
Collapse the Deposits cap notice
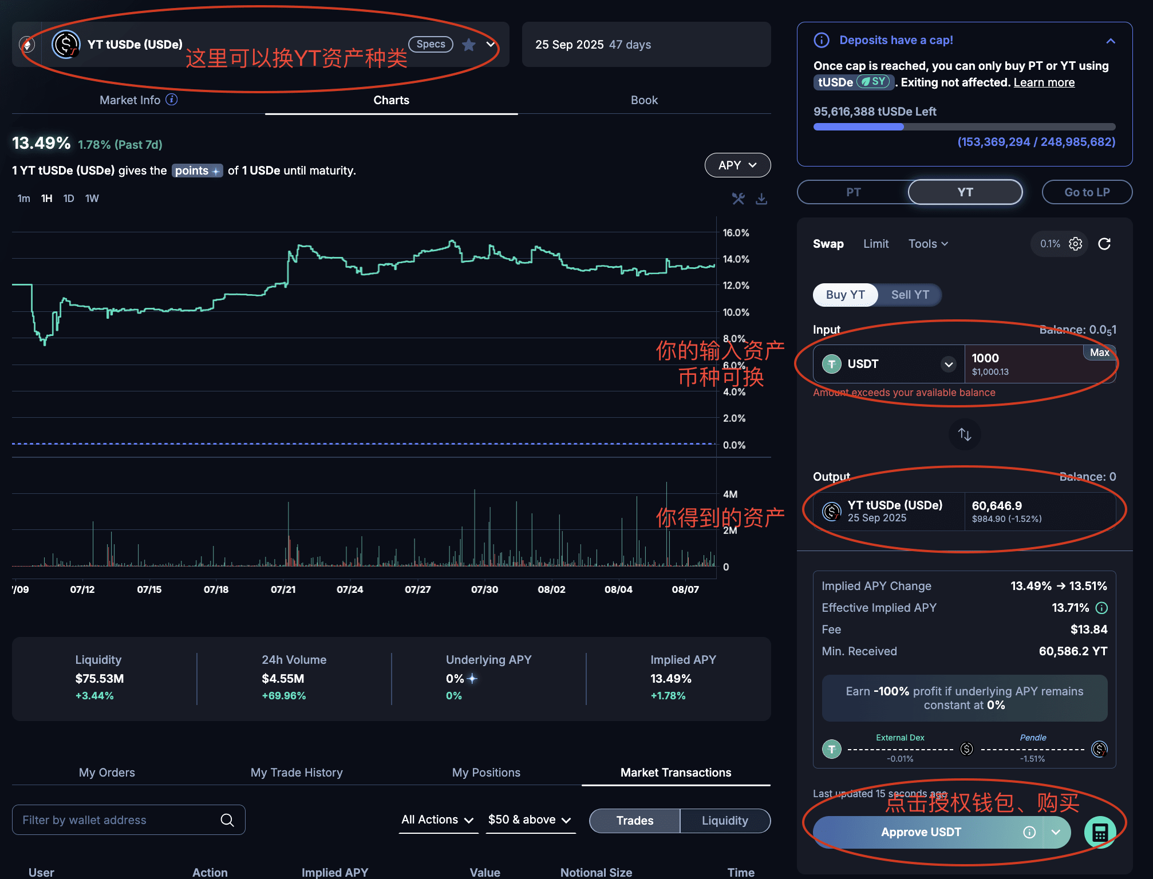click(x=1111, y=41)
